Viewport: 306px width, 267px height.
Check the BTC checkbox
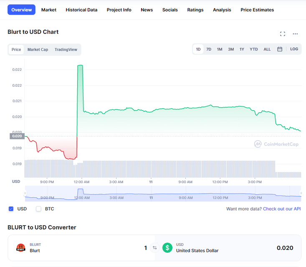point(39,209)
